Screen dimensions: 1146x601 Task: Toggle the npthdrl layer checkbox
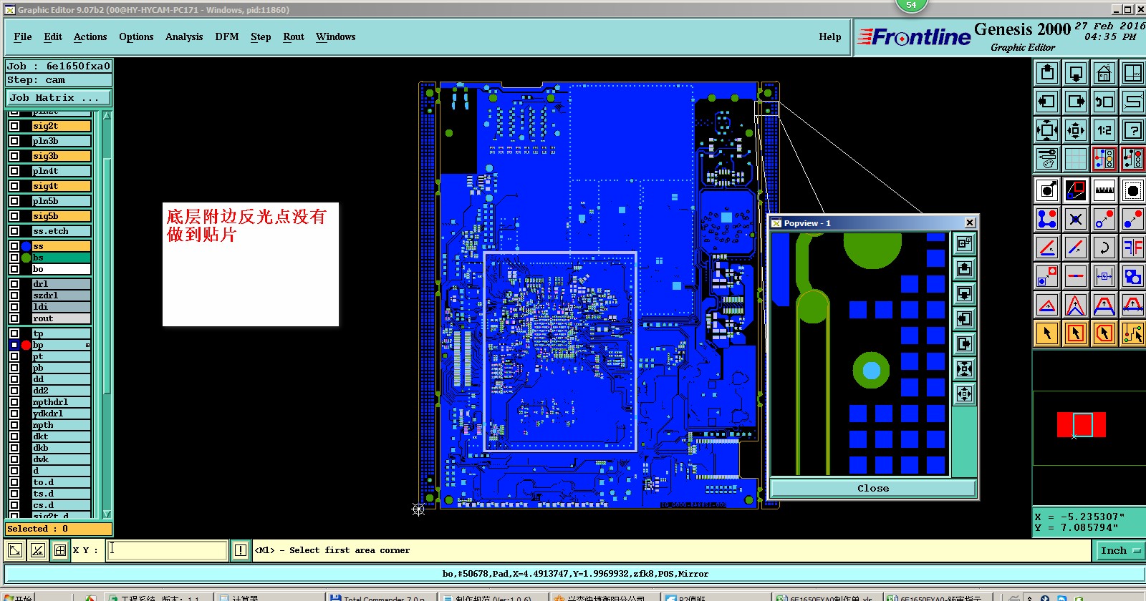[14, 402]
